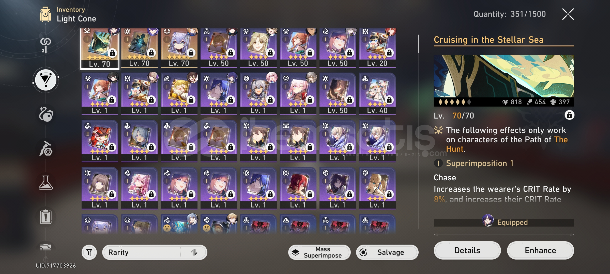Select the first sidebar category icon

46,46
